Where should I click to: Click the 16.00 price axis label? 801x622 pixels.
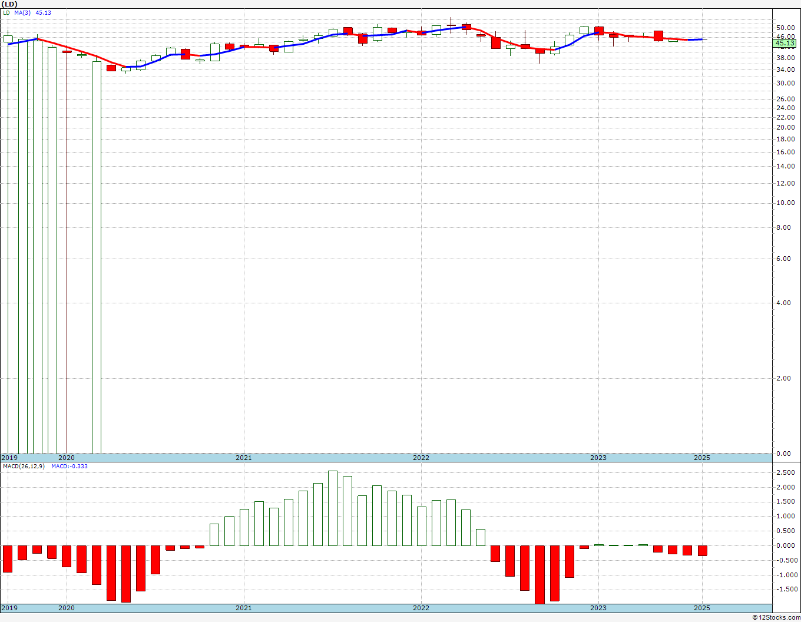786,152
